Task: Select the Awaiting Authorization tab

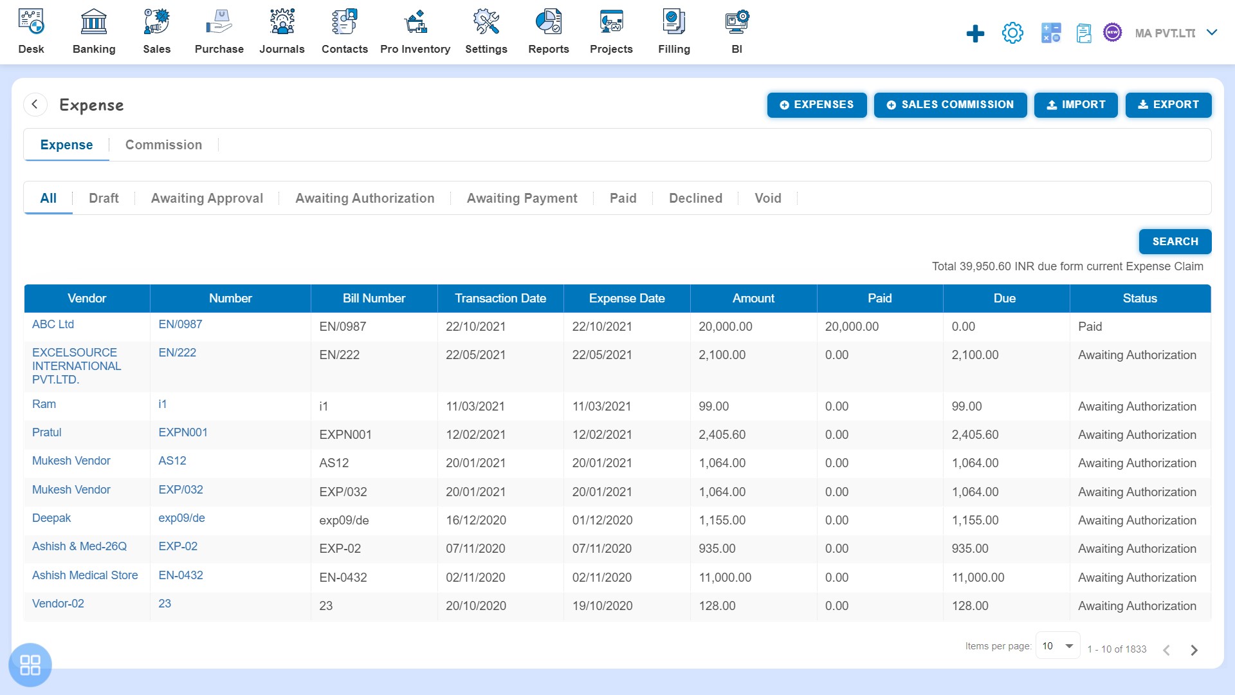Action: coord(365,198)
